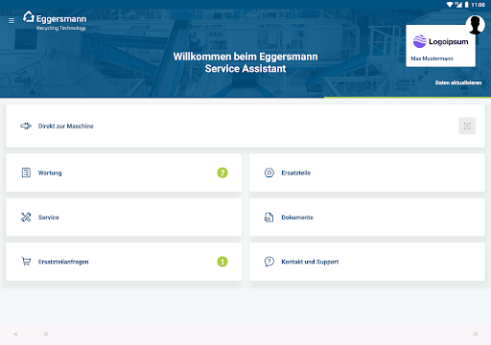Screen dimensions: 491x345
Task: Click the 11:00 clock in the status bar
Action: tap(479, 5)
